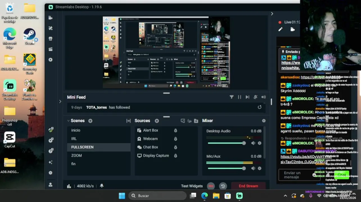Open the Themes brush icon in sidebar
The width and height of the screenshot is (361, 202).
(50, 28)
